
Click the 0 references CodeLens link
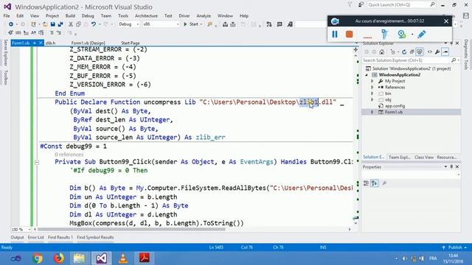(69, 155)
